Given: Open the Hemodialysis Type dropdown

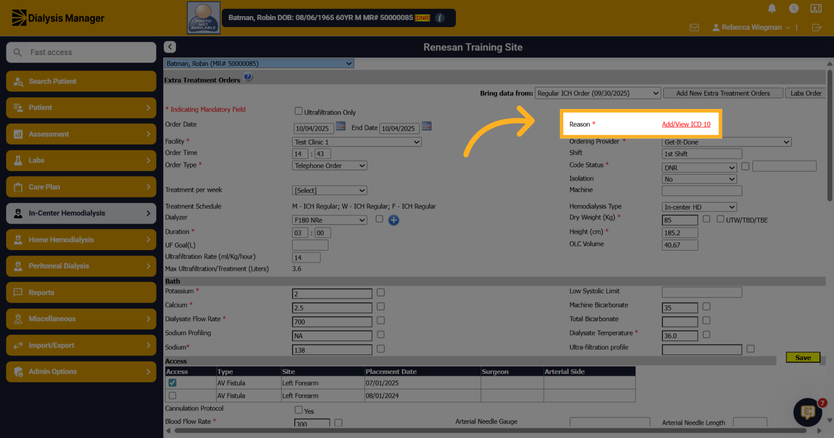Looking at the screenshot, I should pyautogui.click(x=699, y=207).
